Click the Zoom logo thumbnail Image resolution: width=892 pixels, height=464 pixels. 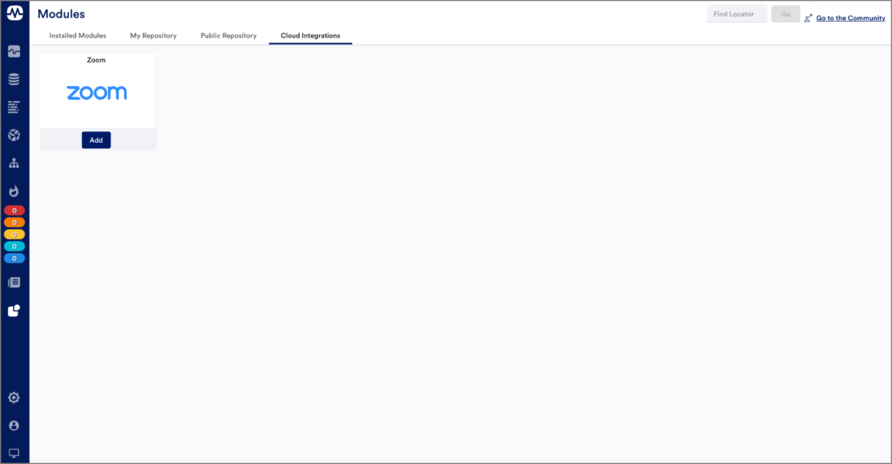pos(97,92)
